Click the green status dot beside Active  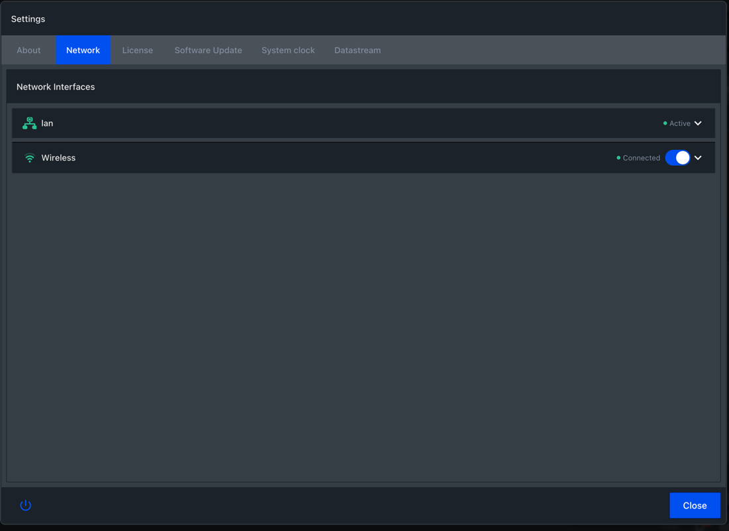[x=665, y=123]
